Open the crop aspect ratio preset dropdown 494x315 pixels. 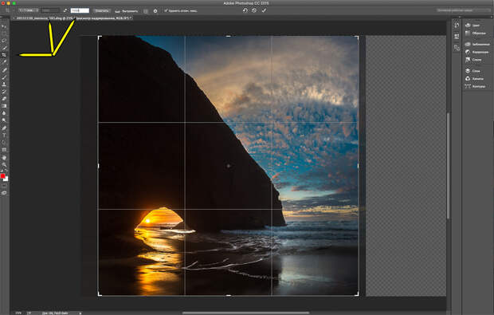[x=29, y=10]
